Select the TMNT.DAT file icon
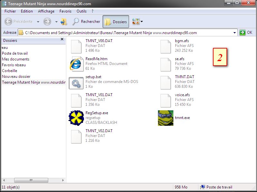The width and height of the screenshot is (257, 192). [166, 83]
